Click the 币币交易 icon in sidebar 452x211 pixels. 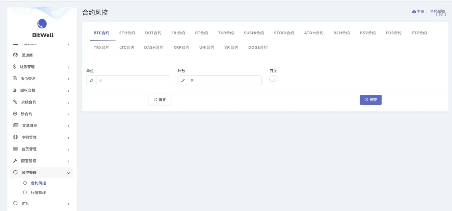(15, 78)
